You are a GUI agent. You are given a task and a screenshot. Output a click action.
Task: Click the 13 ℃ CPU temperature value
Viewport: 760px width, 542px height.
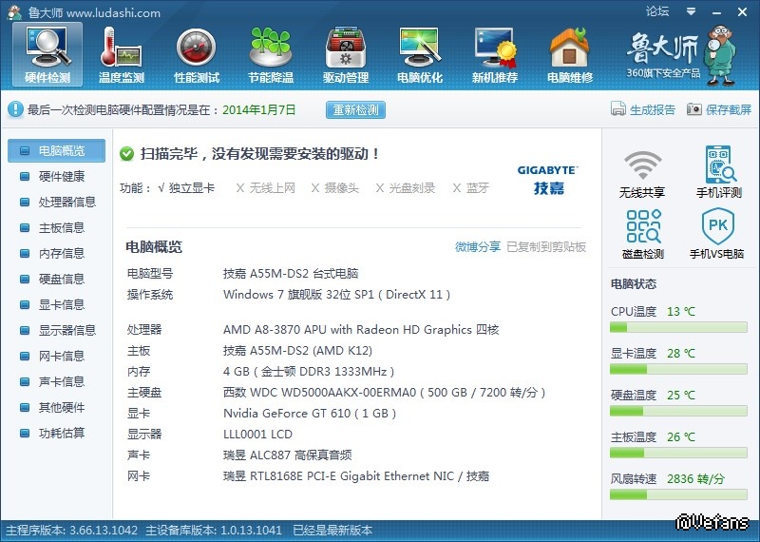pos(681,311)
